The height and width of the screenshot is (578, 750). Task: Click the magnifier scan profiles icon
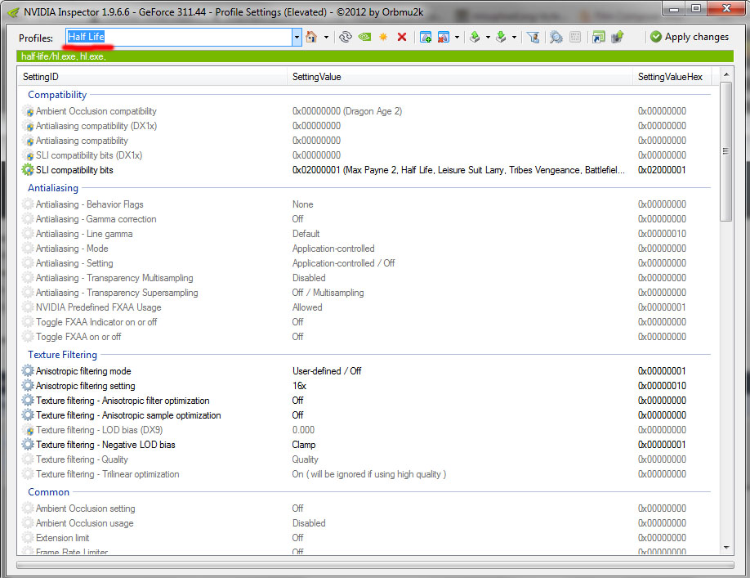pos(556,37)
